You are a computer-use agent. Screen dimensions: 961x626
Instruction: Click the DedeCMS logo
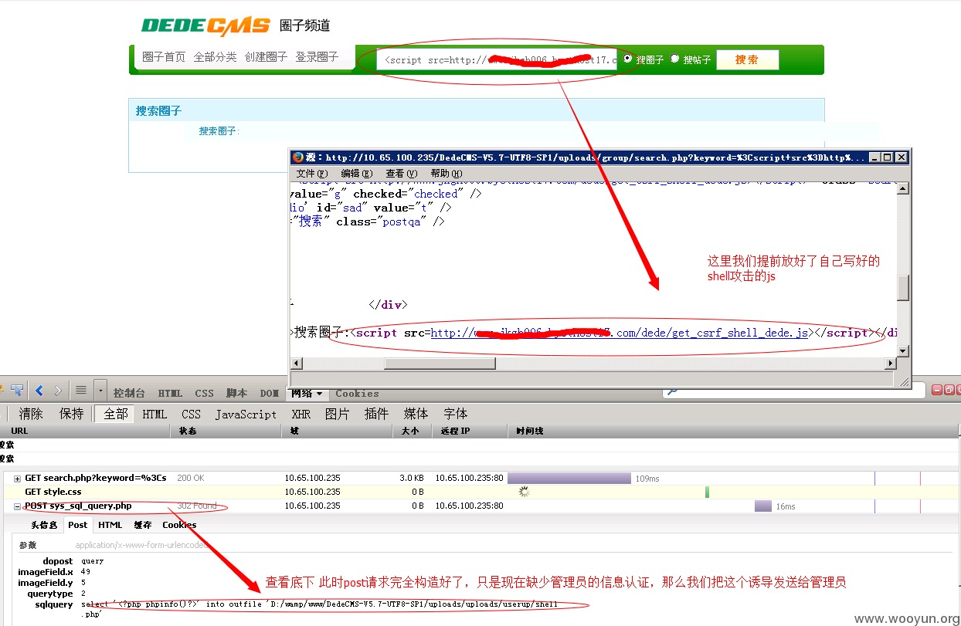205,26
